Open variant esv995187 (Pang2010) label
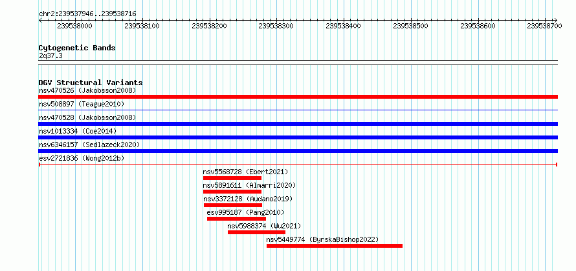This screenshot has width=576, height=271. (246, 212)
